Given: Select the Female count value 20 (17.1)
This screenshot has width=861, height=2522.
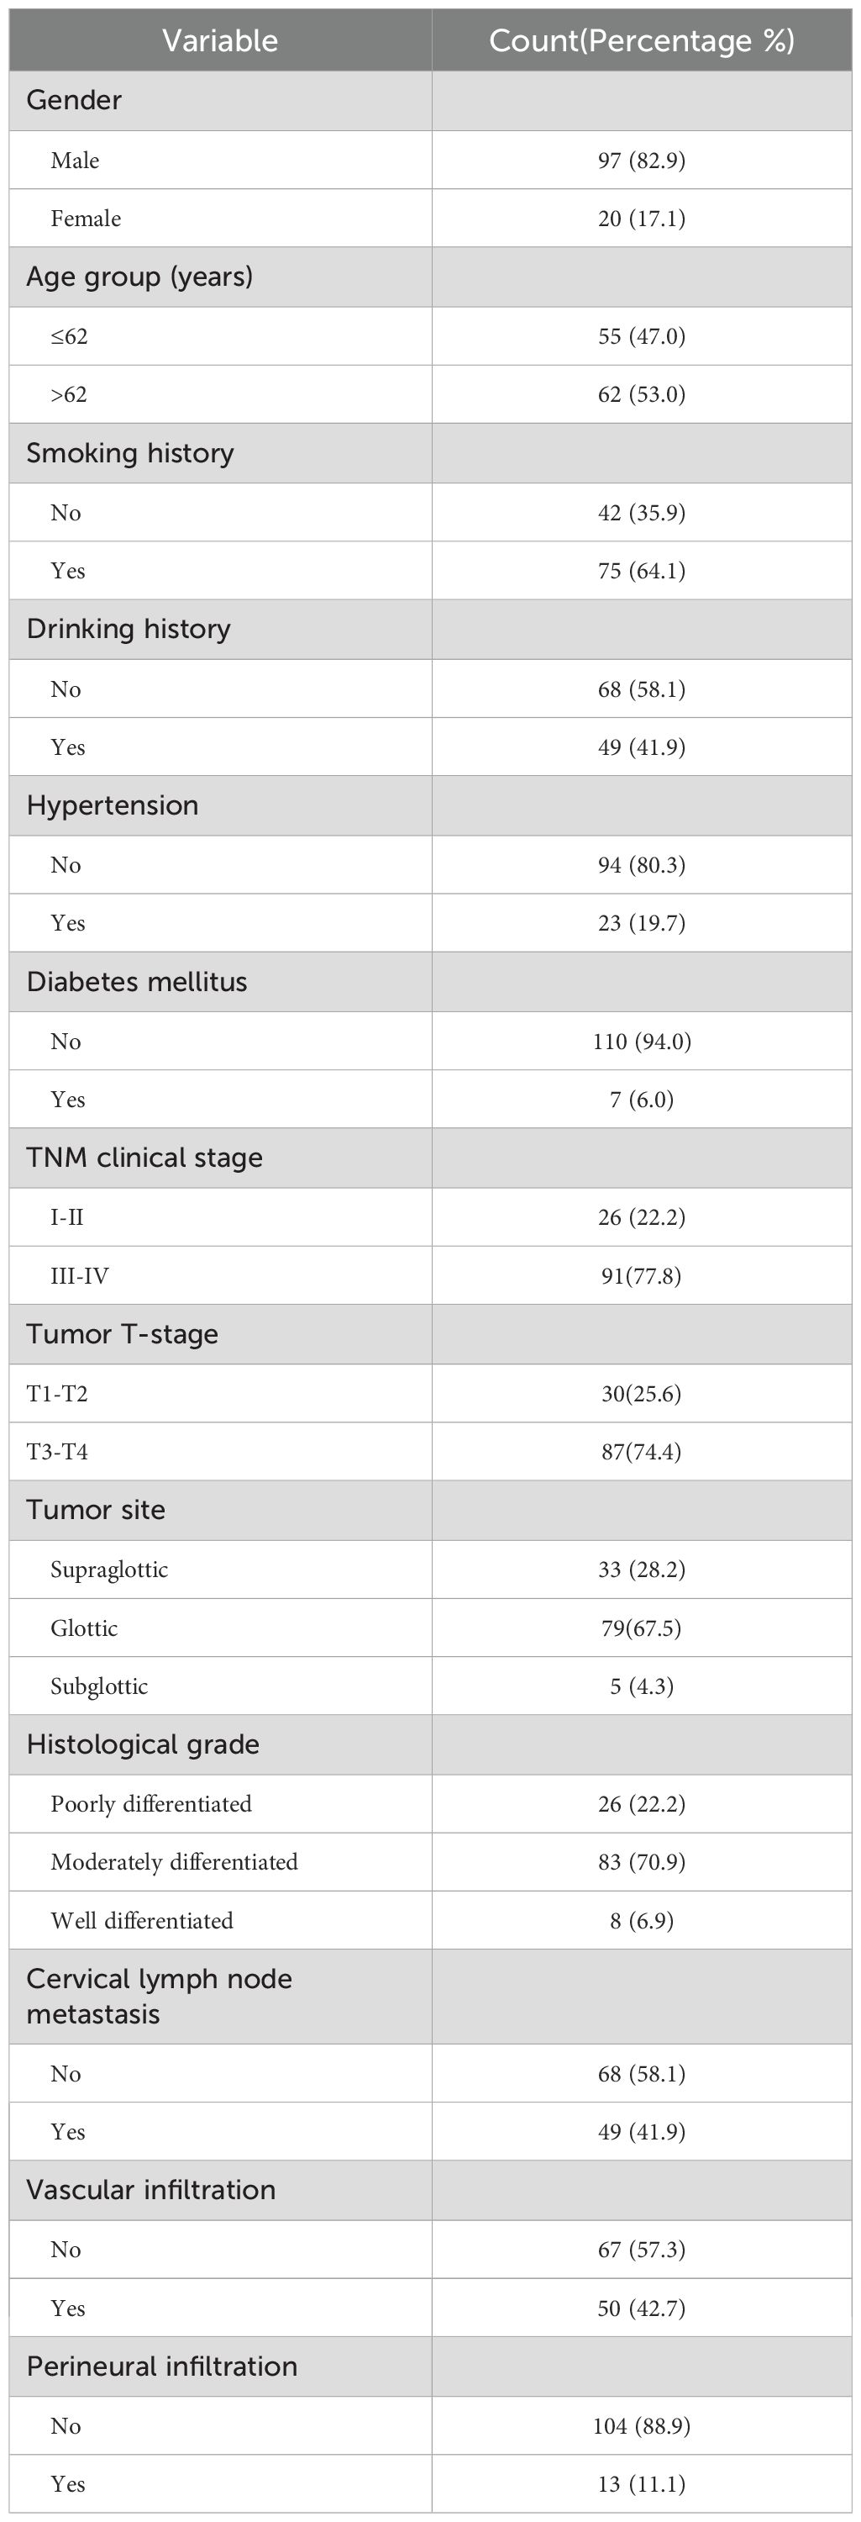Looking at the screenshot, I should coord(641,219).
